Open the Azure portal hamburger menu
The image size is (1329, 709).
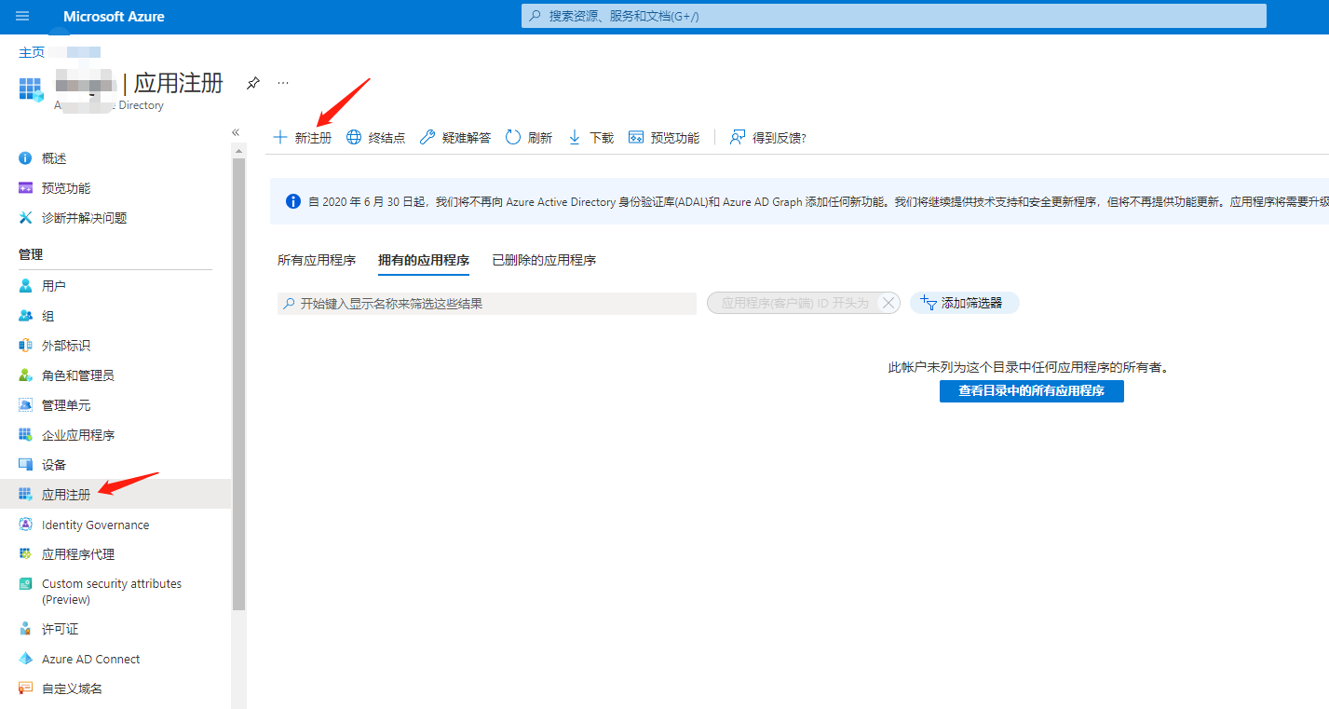point(22,17)
